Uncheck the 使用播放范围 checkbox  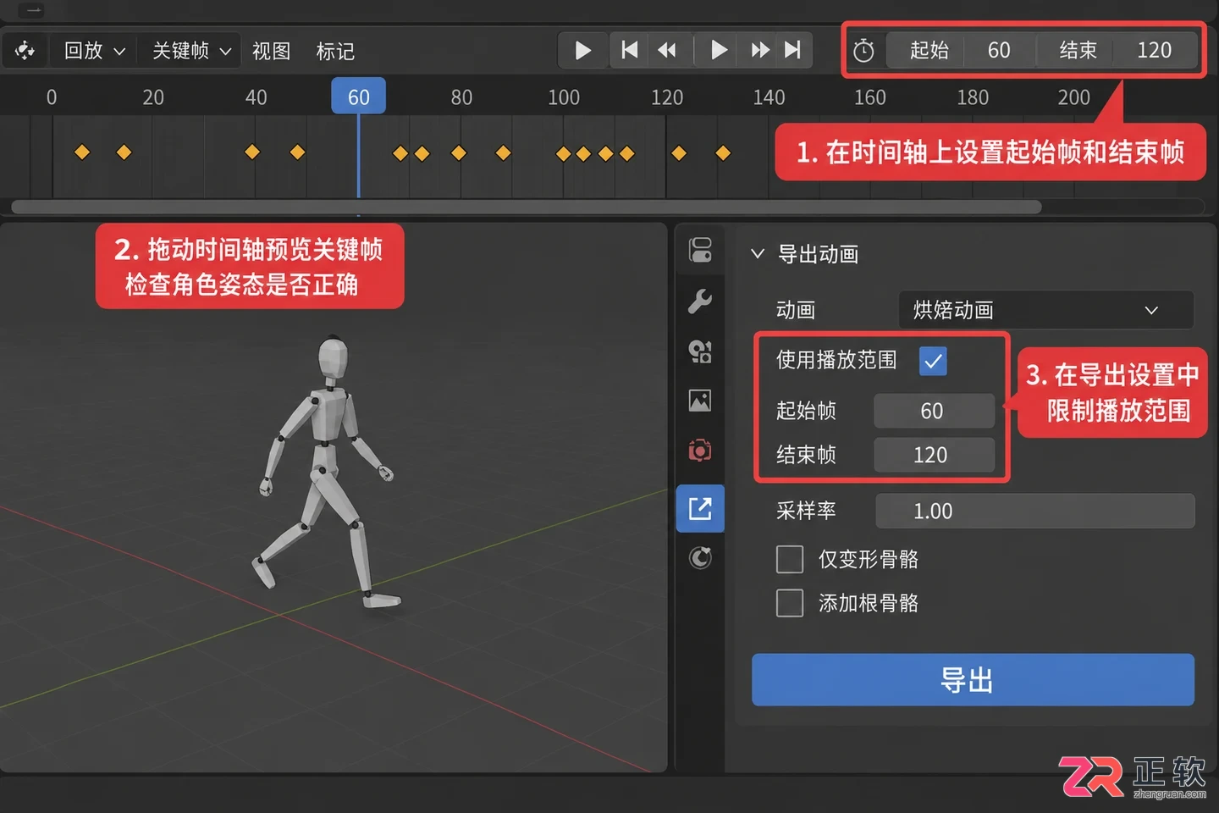point(933,362)
